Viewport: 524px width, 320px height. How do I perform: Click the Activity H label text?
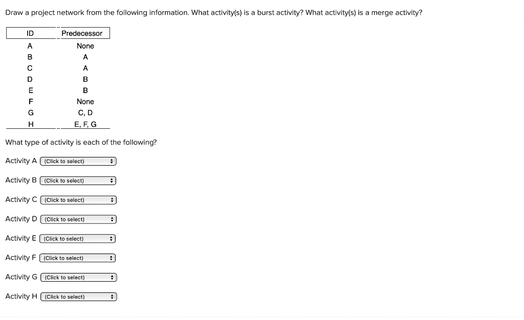pyautogui.click(x=20, y=296)
